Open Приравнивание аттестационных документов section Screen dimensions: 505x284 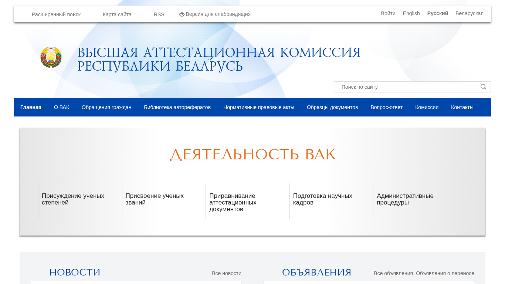pos(233,202)
